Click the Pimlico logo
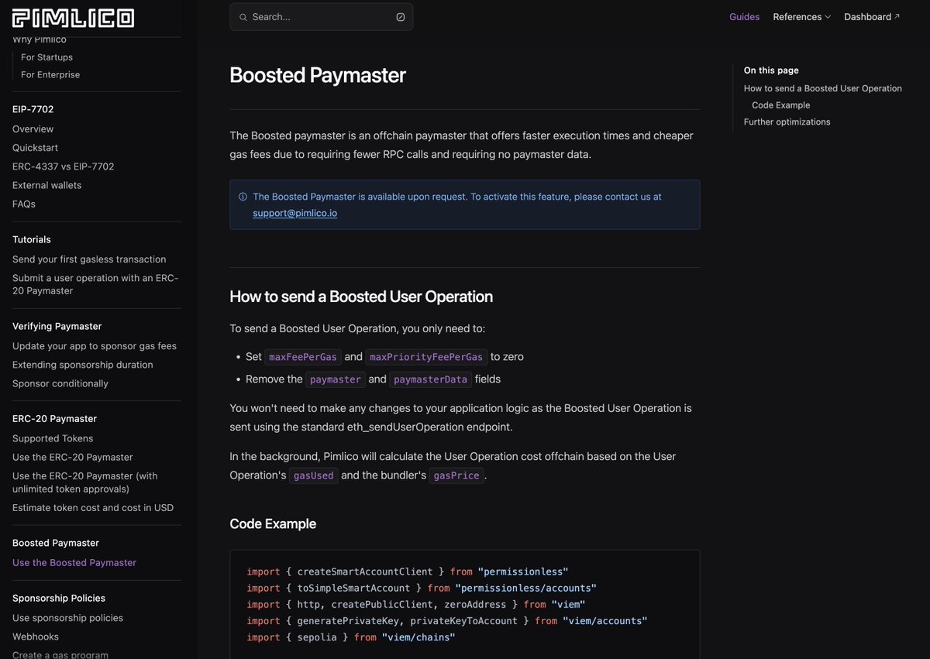930x659 pixels. point(74,18)
